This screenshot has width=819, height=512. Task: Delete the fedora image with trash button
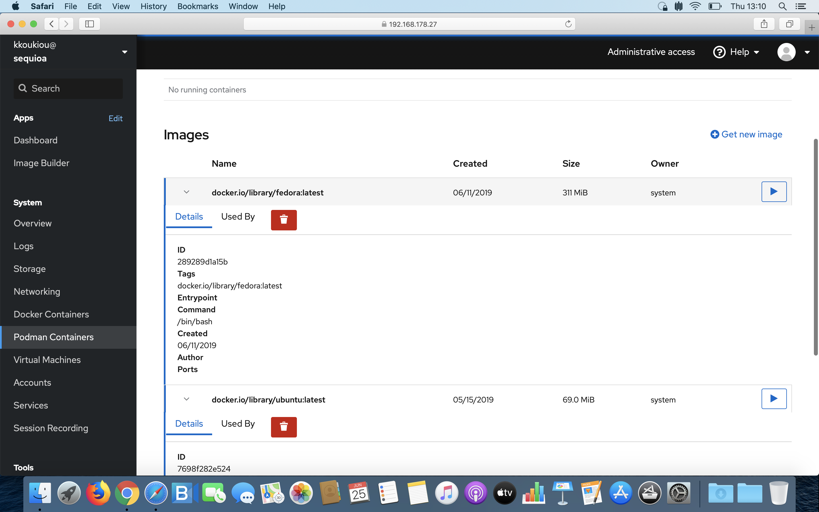coord(284,220)
